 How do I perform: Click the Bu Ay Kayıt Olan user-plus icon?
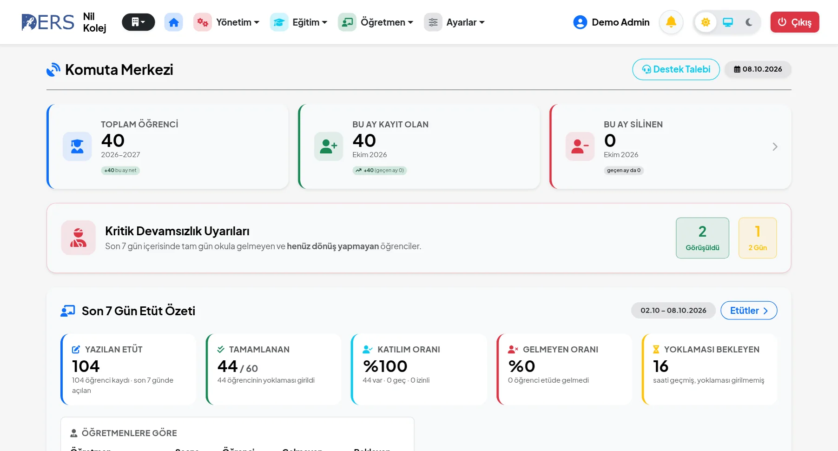[x=329, y=146]
